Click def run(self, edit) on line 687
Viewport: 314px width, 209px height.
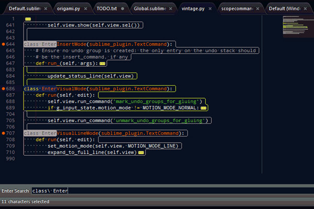(65, 95)
